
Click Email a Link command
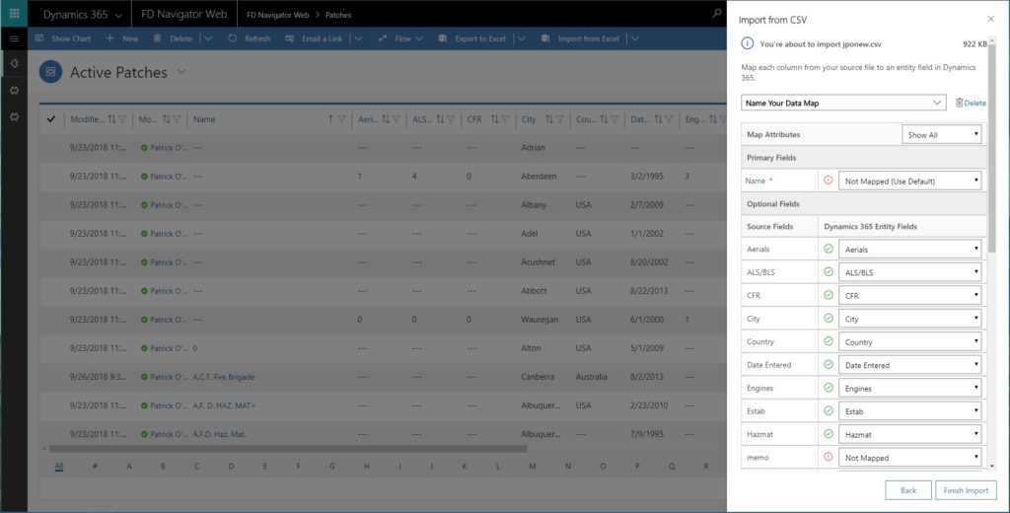(314, 38)
